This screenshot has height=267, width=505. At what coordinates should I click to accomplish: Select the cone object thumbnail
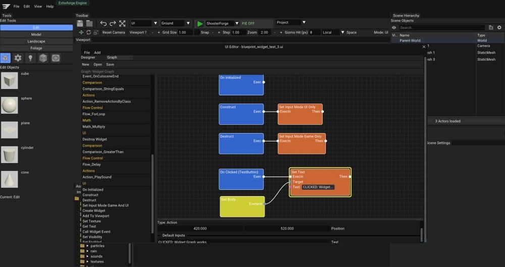tap(9, 179)
